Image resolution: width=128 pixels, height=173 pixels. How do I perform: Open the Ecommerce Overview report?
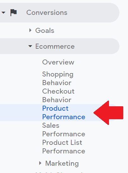click(x=58, y=62)
